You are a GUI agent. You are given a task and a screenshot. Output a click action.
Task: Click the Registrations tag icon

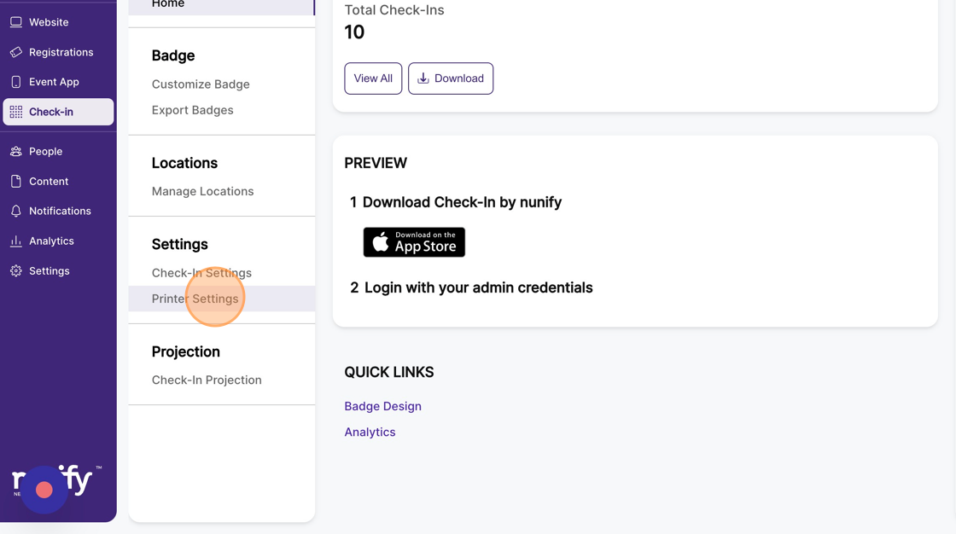[x=16, y=52]
